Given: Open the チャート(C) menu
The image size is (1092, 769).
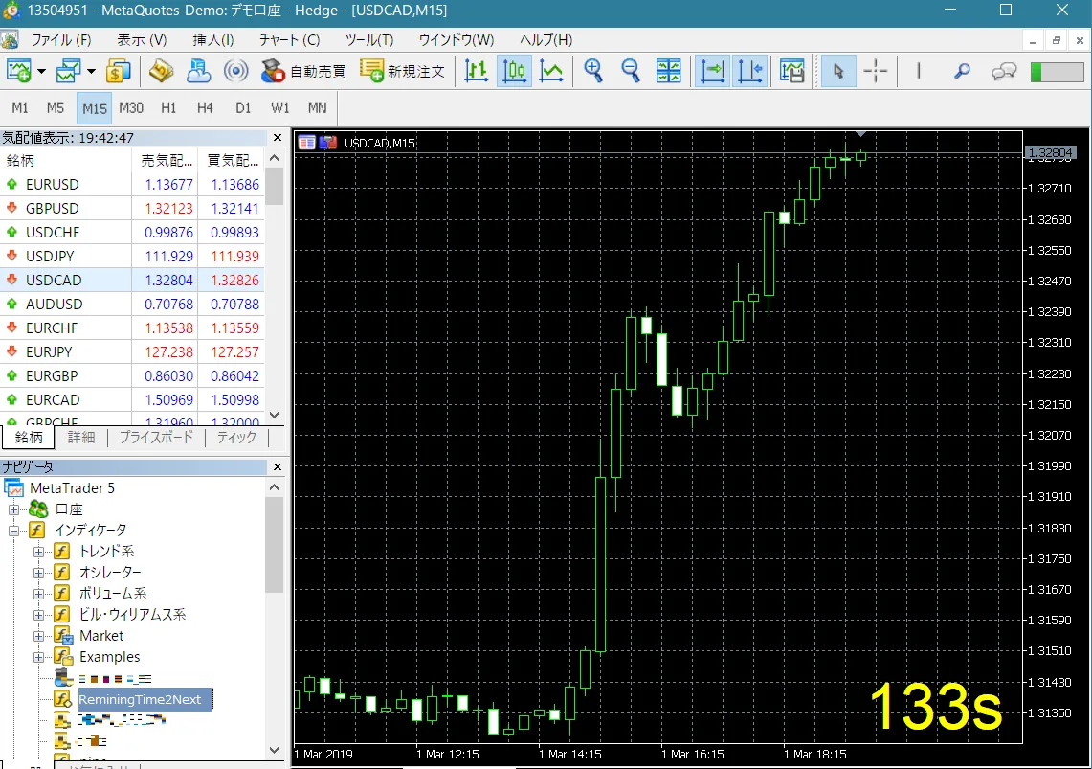Looking at the screenshot, I should tap(290, 39).
